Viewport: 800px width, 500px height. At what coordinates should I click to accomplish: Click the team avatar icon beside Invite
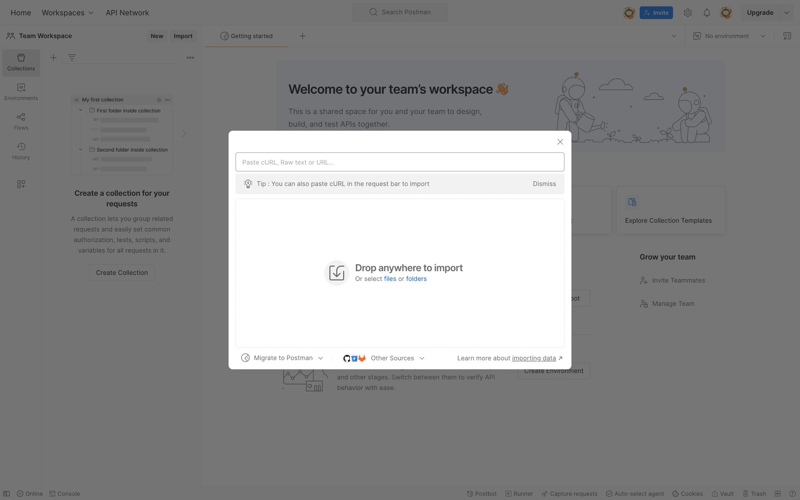click(x=629, y=12)
